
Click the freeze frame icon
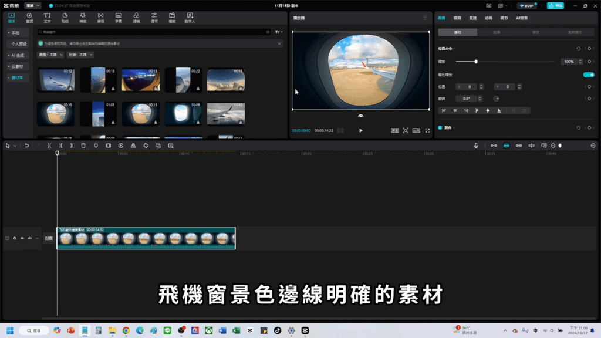pyautogui.click(x=109, y=146)
